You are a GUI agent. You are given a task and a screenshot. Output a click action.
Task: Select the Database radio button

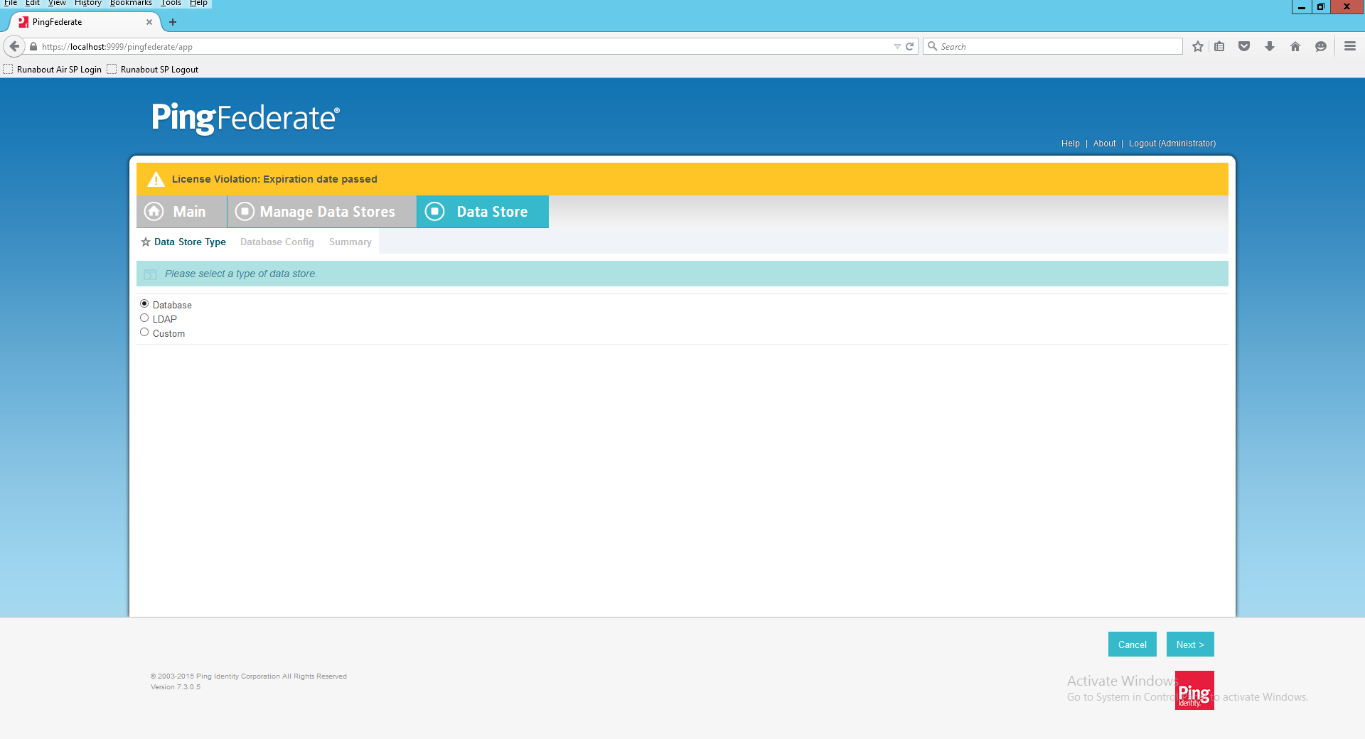pyautogui.click(x=144, y=303)
